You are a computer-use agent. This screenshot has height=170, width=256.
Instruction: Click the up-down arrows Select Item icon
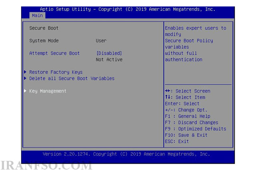coord(168,97)
